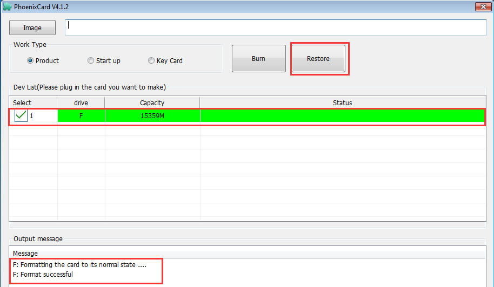Viewport: 494px width, 287px height.
Task: Click the Status column header
Action: pos(343,103)
